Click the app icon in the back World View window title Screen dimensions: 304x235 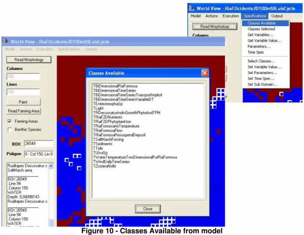pos(192,8)
